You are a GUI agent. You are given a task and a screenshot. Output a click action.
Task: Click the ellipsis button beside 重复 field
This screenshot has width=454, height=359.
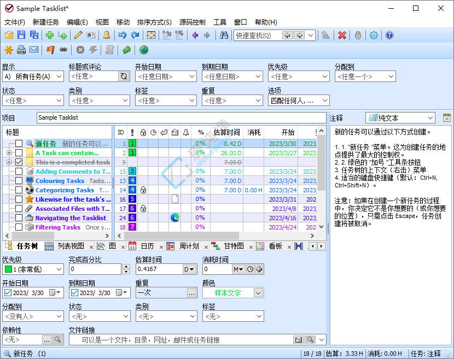191,293
